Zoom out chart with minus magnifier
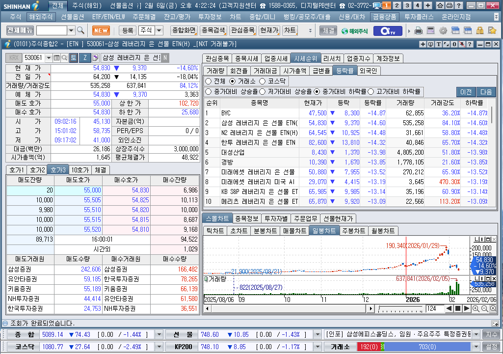Image resolution: width=503 pixels, height=354 pixels. 484,309
